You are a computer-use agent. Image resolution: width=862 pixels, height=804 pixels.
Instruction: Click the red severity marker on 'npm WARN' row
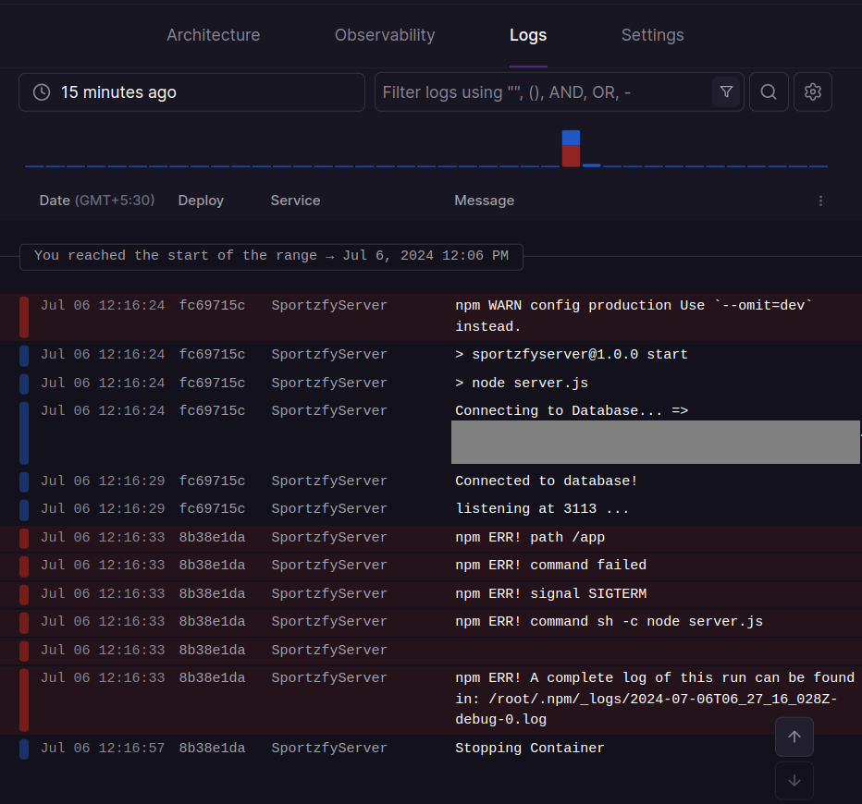[24, 317]
